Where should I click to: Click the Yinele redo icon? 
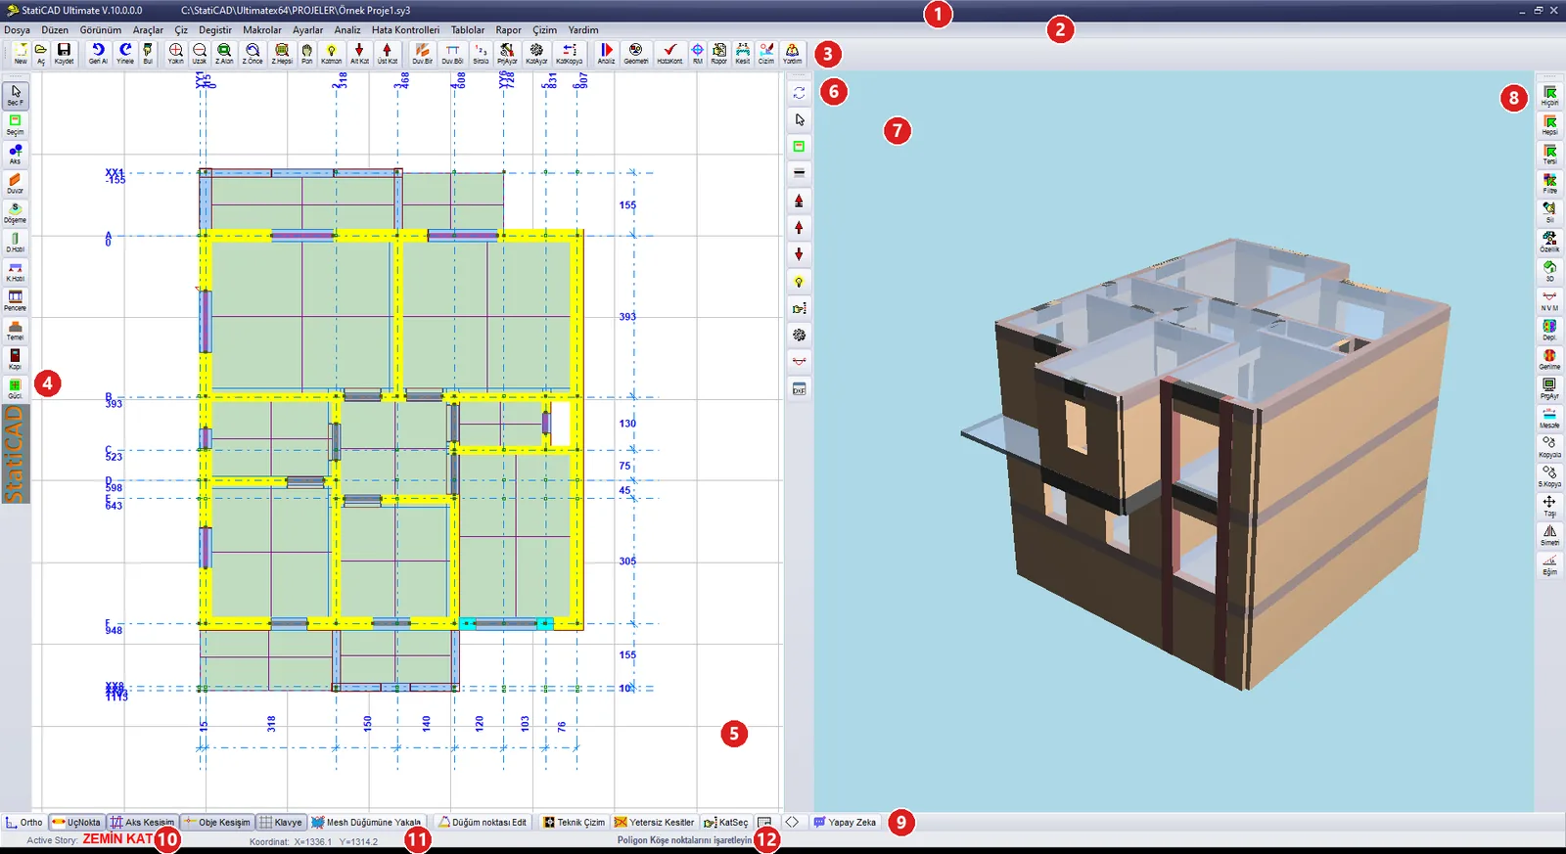(x=125, y=53)
